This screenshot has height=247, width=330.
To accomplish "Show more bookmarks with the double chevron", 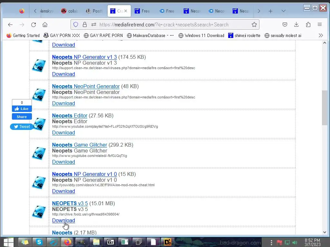I will pos(321,35).
